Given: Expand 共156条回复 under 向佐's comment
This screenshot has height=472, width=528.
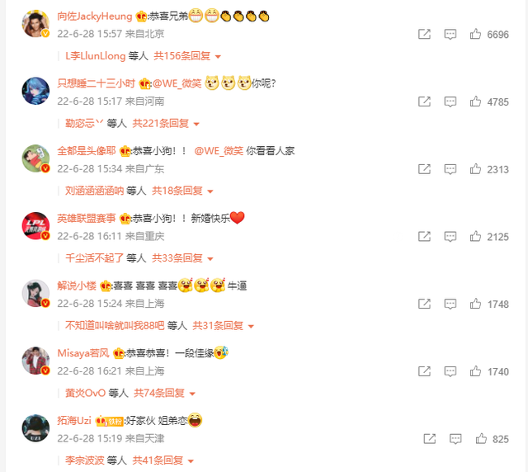Looking at the screenshot, I should 187,56.
